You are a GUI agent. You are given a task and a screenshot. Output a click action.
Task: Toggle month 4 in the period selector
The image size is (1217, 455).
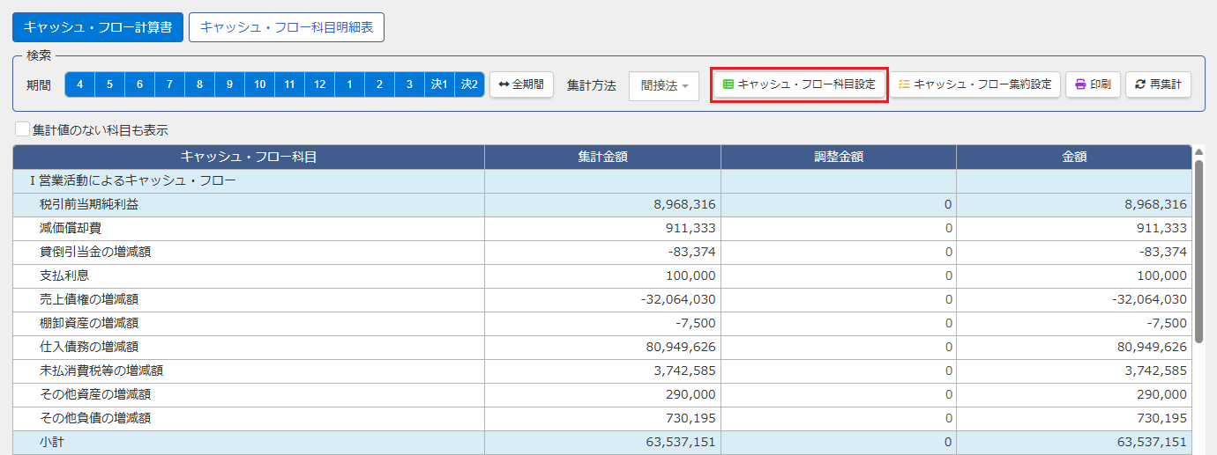(x=79, y=84)
